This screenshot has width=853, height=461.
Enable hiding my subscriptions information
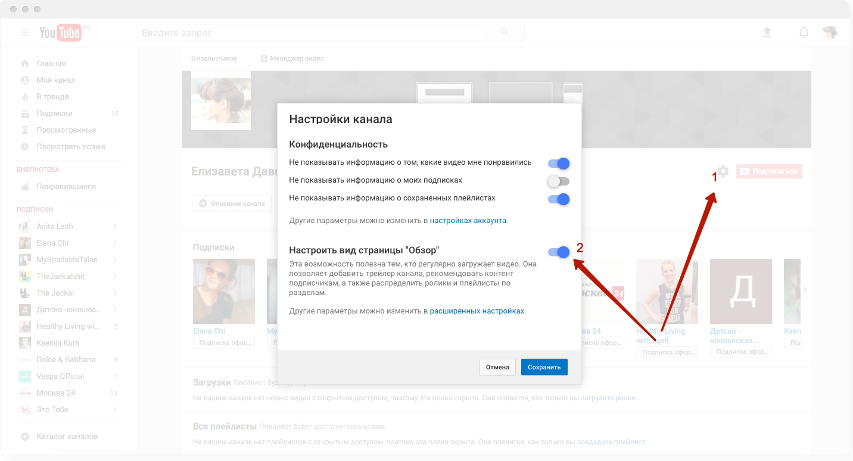coord(559,181)
